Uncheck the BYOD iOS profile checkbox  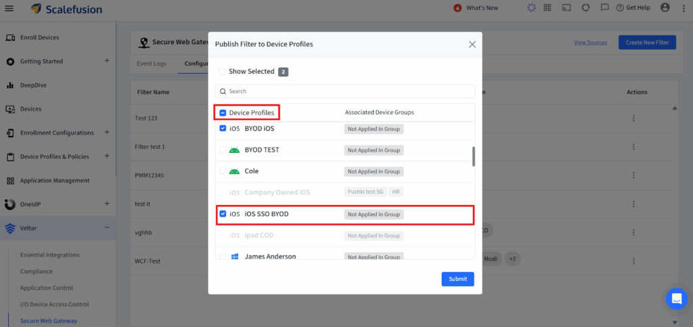pyautogui.click(x=223, y=128)
